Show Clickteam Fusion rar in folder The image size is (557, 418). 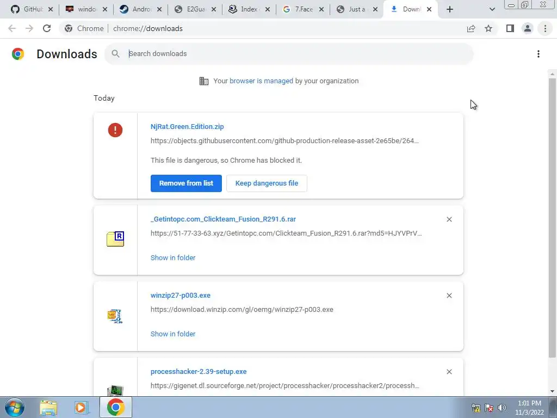[173, 257]
